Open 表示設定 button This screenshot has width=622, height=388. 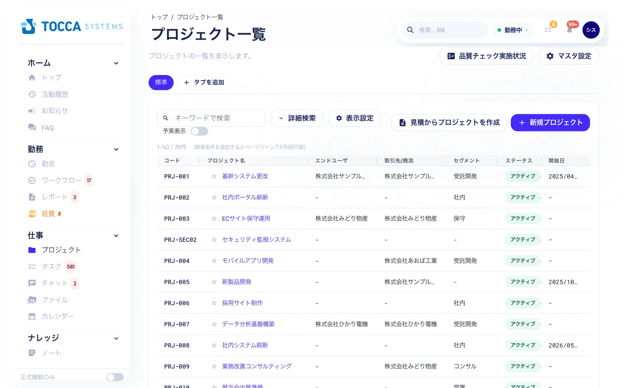(355, 118)
